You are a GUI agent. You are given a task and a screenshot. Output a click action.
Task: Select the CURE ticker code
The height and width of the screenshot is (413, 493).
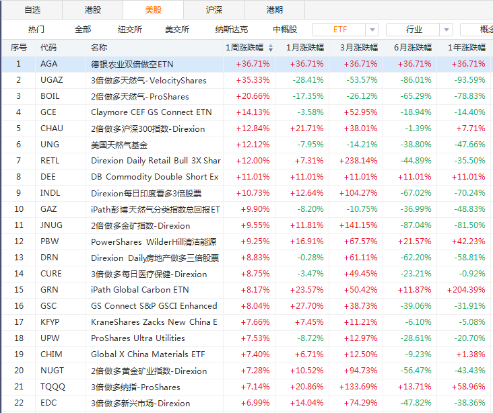(51, 274)
